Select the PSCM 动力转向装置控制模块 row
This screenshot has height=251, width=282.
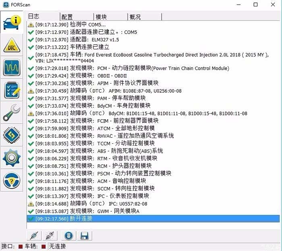click(x=153, y=173)
